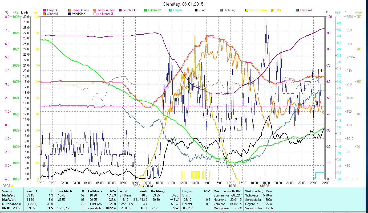Click the dark blue Windböen legend swatch
The width and height of the screenshot is (368, 213).
click(70, 14)
